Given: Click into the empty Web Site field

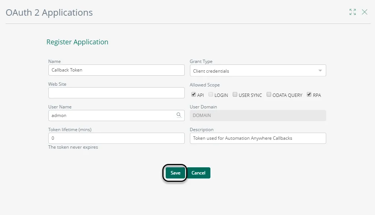Looking at the screenshot, I should click(x=117, y=93).
